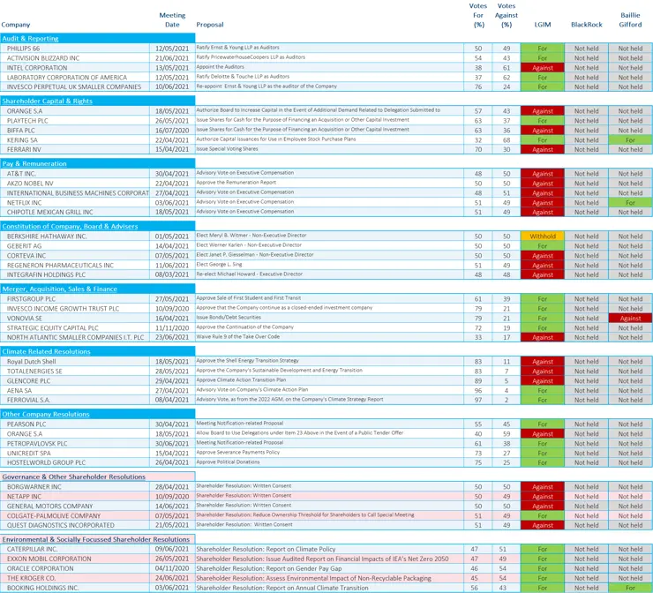Select the Proposal column header

pos(210,25)
